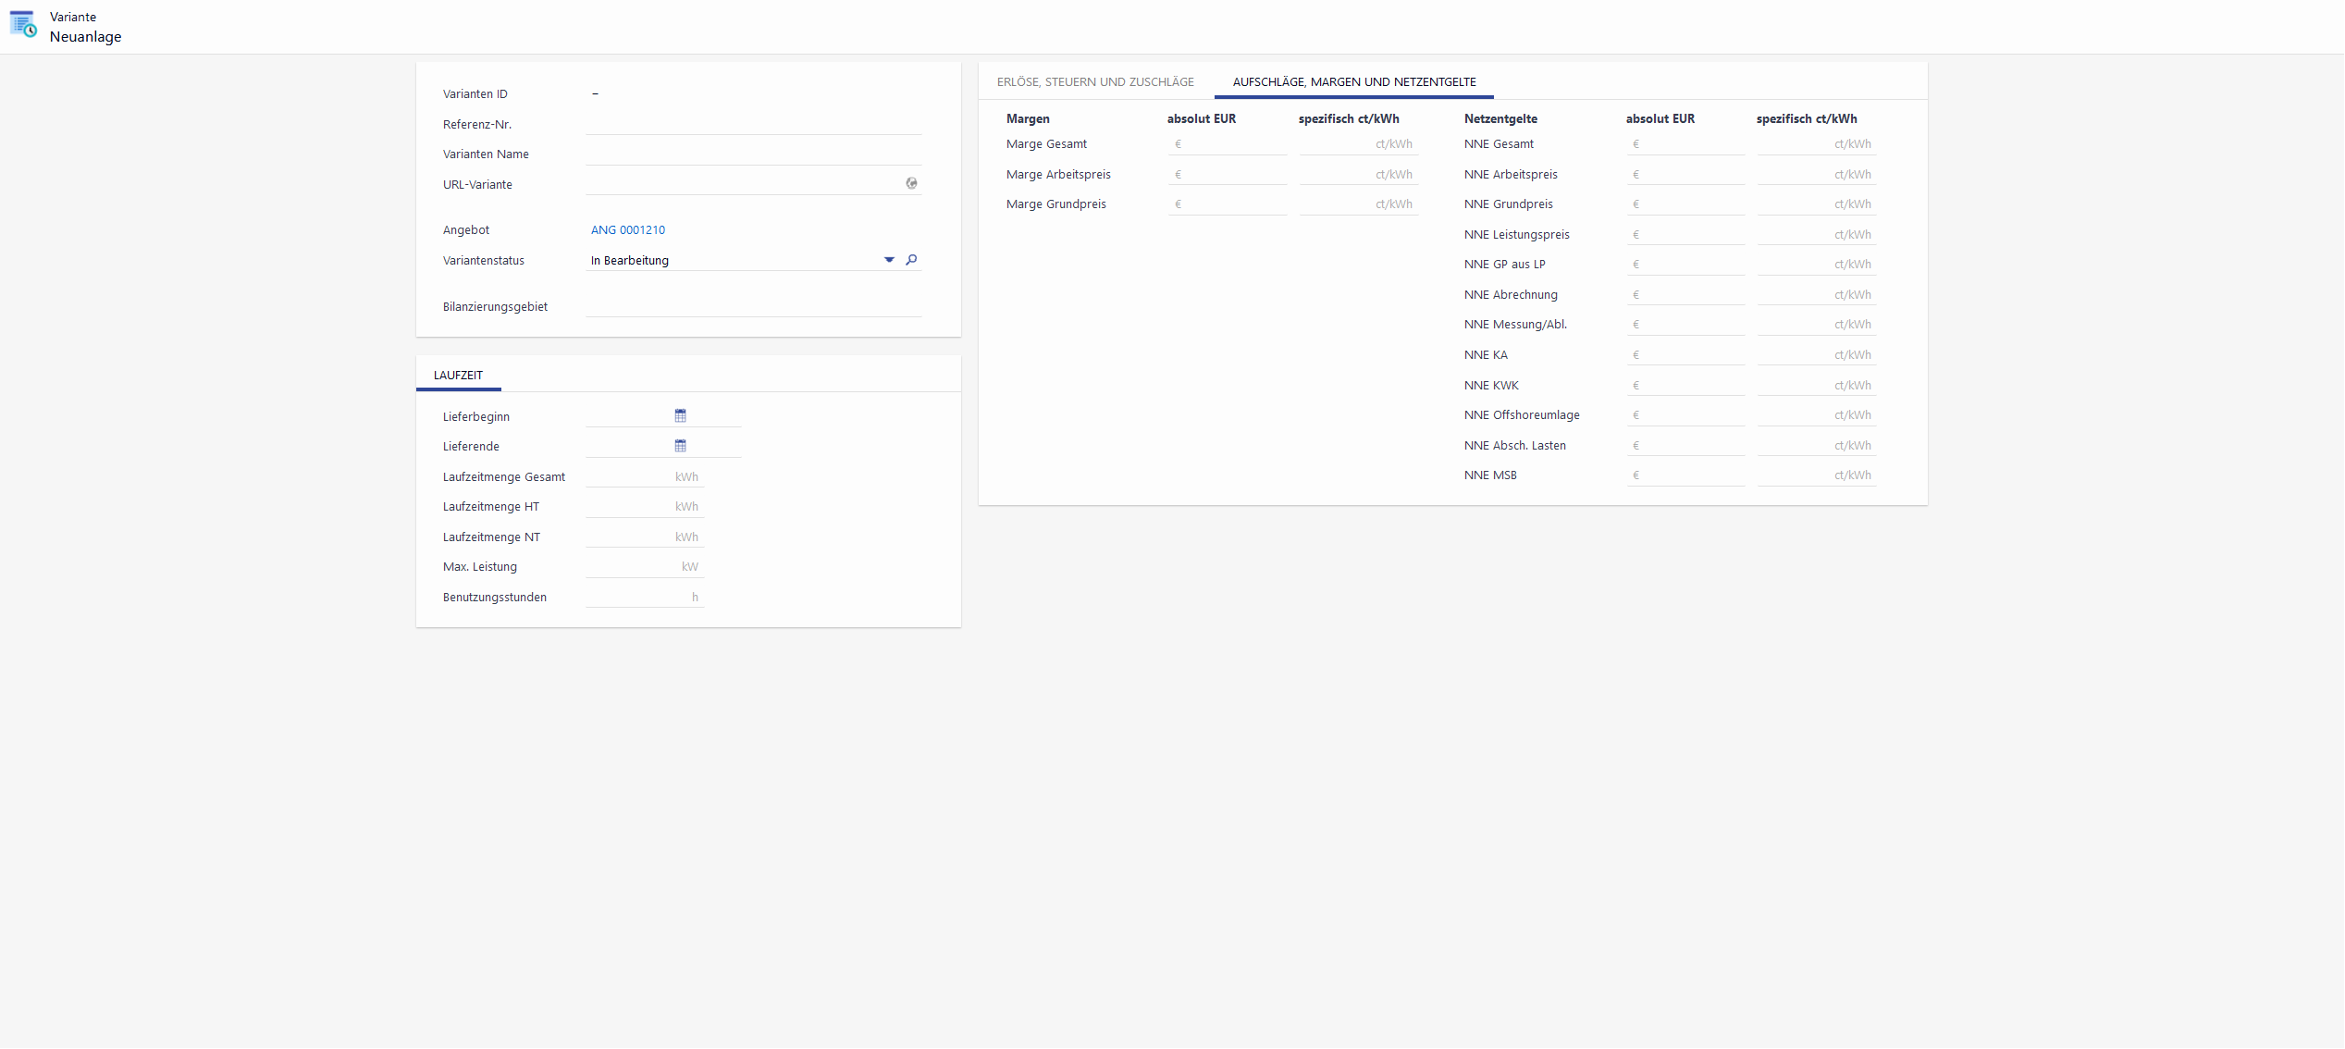Open the ANG 0001210 offer link
Image resolution: width=2345 pixels, height=1049 pixels.
(627, 230)
